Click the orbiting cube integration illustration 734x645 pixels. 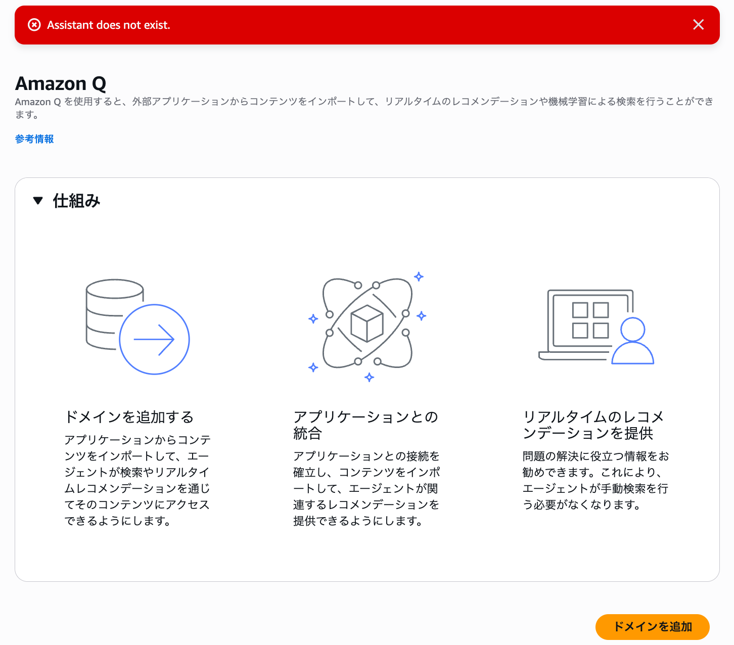(x=368, y=326)
